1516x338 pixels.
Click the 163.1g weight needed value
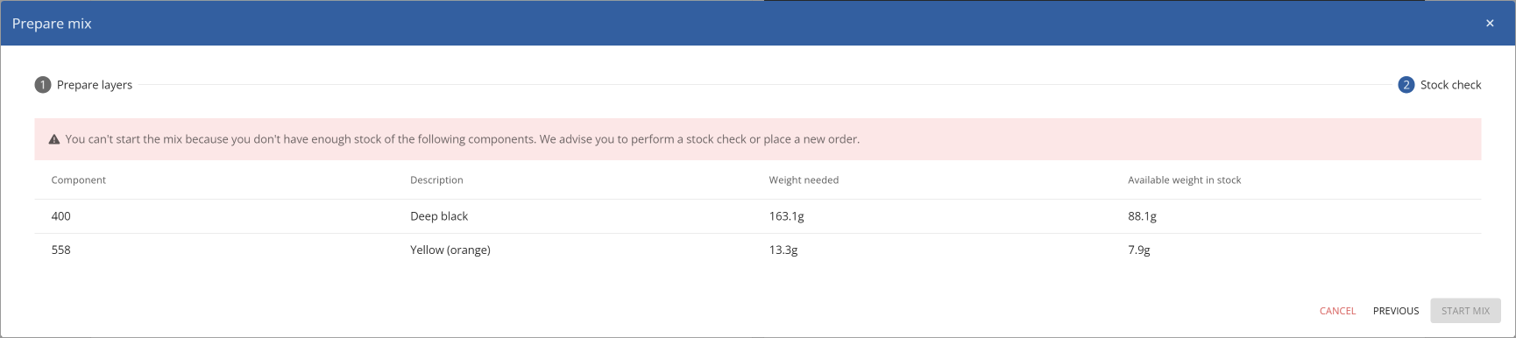786,216
